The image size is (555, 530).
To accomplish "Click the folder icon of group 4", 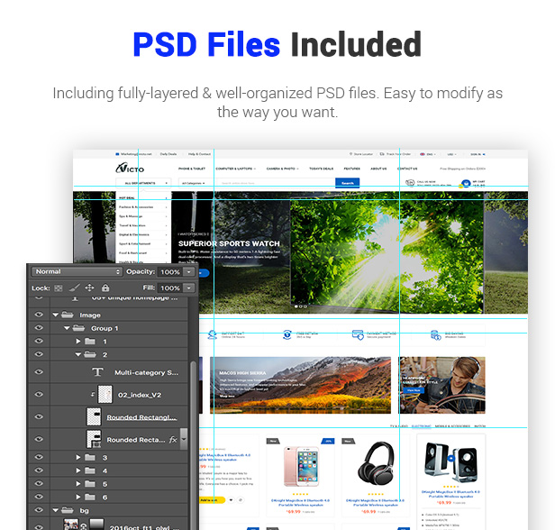I will coord(90,471).
